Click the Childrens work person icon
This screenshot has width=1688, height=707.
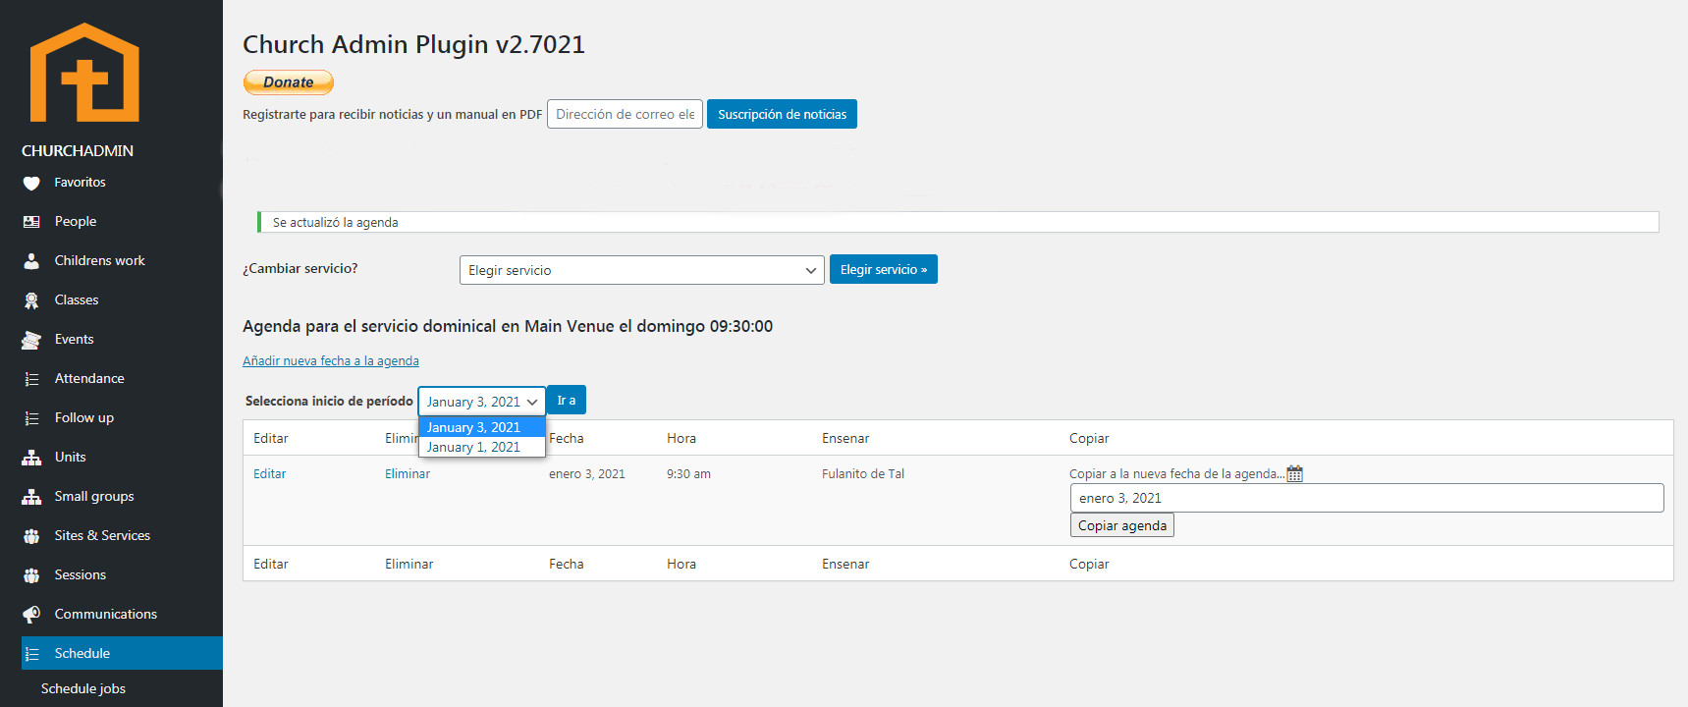[x=31, y=261]
